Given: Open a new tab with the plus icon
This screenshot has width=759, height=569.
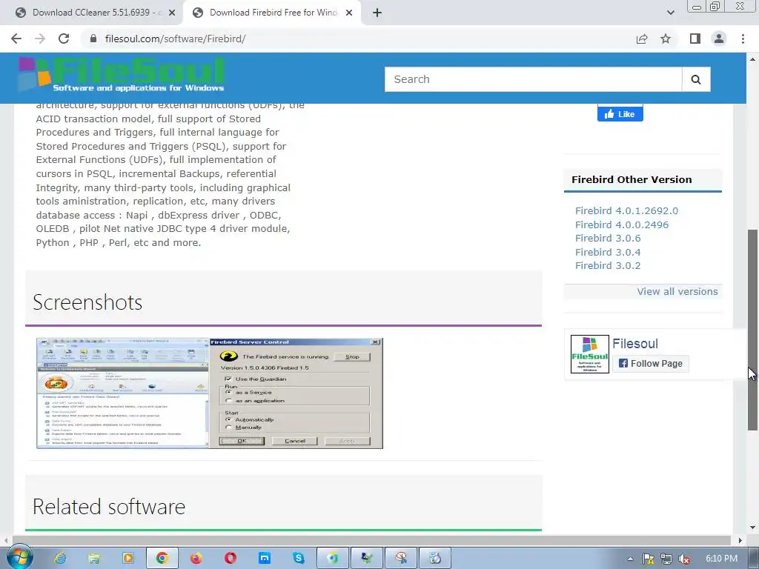Looking at the screenshot, I should point(377,13).
